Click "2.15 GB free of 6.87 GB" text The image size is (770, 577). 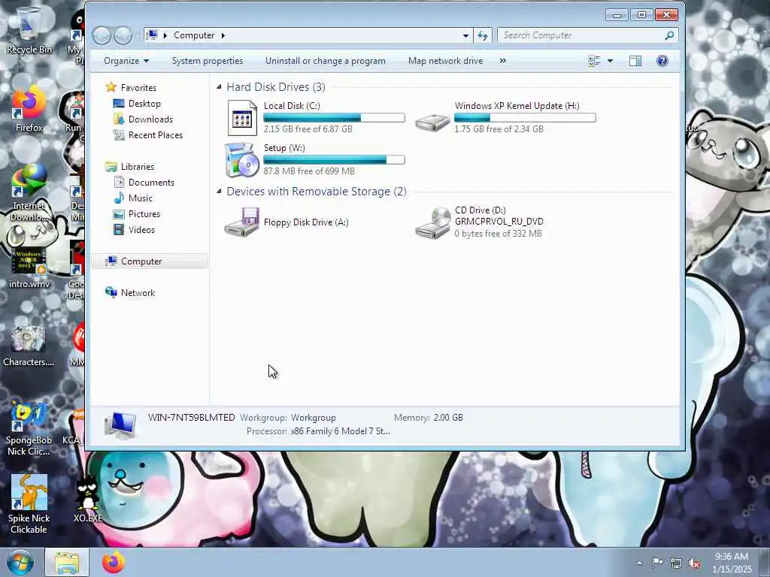coord(308,129)
